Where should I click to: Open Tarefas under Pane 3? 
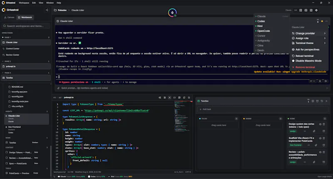(x=26, y=78)
